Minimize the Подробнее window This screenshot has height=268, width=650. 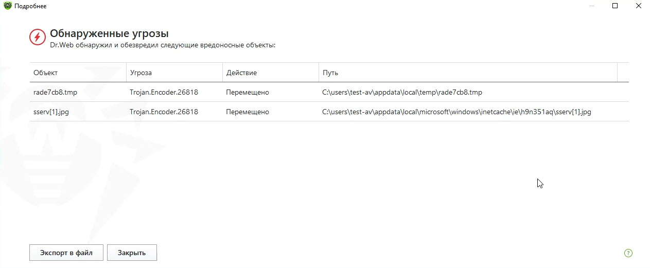tap(591, 6)
